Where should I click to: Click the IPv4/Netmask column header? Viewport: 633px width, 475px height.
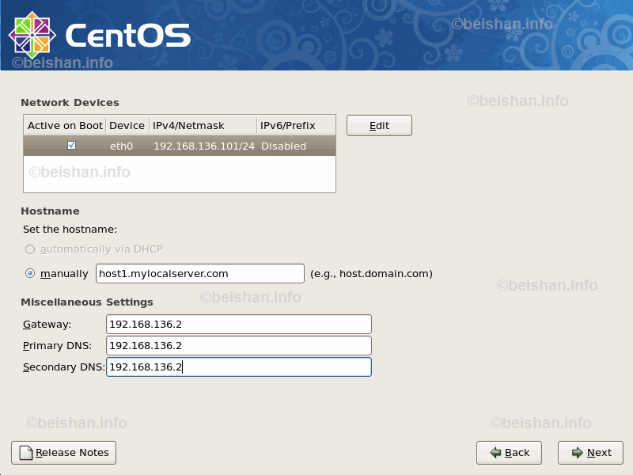click(x=203, y=126)
